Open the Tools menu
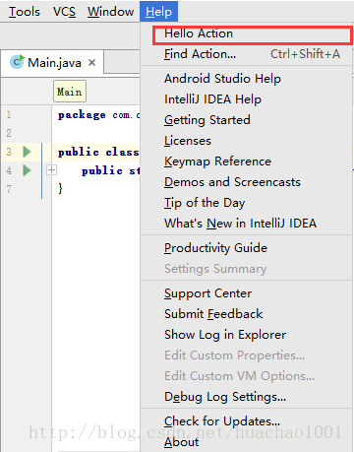354x452 pixels. click(x=25, y=12)
